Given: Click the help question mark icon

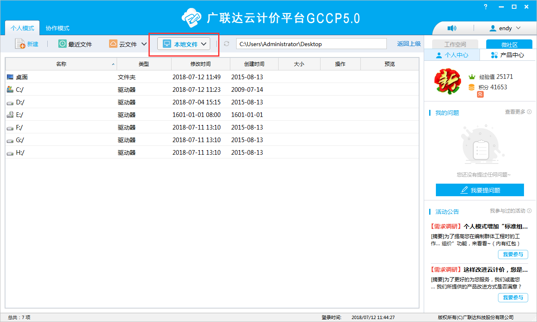Looking at the screenshot, I should click(x=486, y=7).
